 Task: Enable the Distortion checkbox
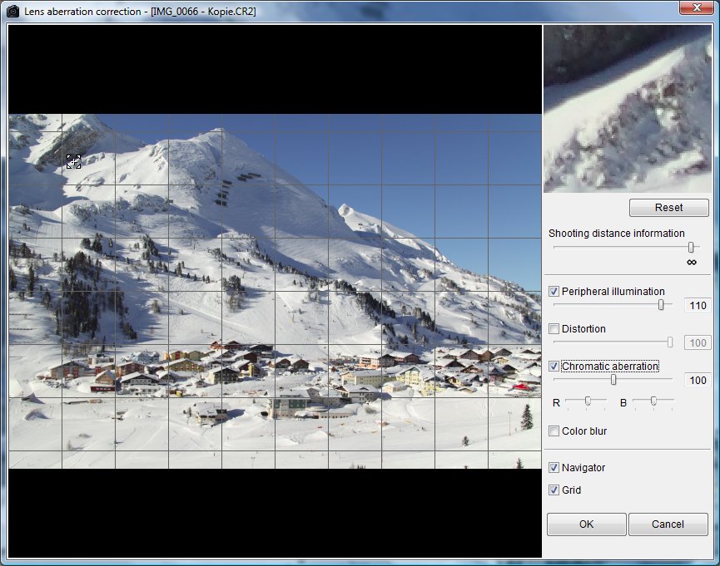coord(554,329)
